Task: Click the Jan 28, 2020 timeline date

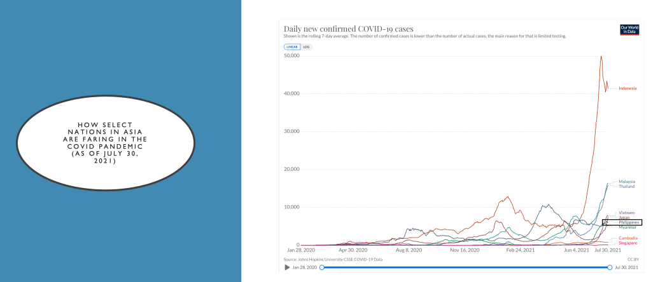Action: click(x=304, y=267)
